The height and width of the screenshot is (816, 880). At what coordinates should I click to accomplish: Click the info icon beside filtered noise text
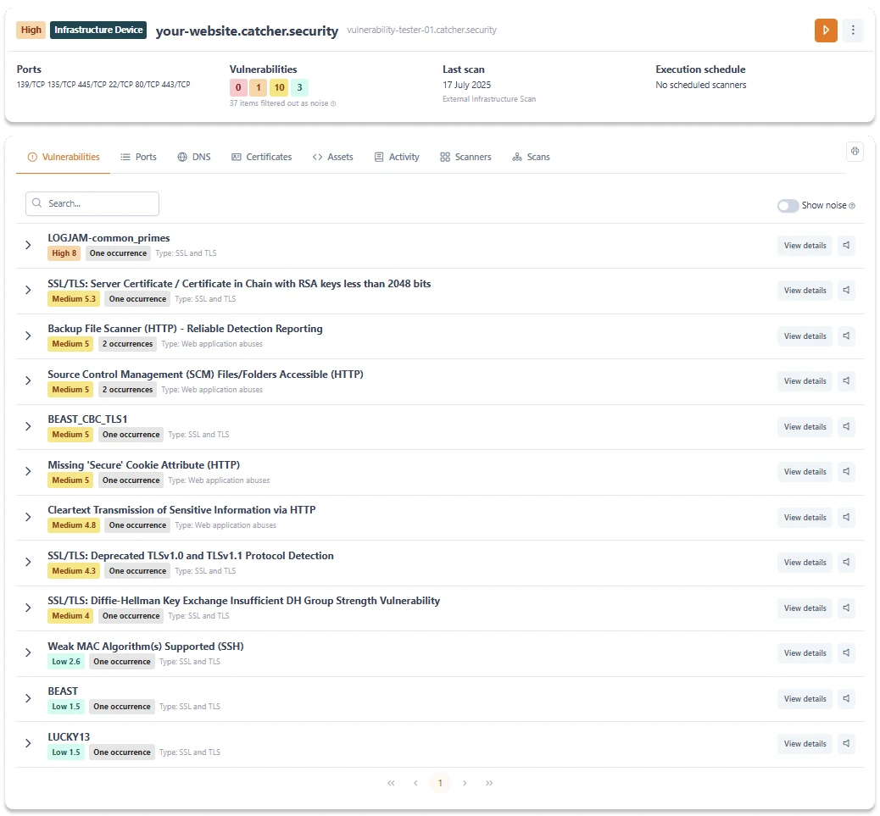pyautogui.click(x=333, y=104)
